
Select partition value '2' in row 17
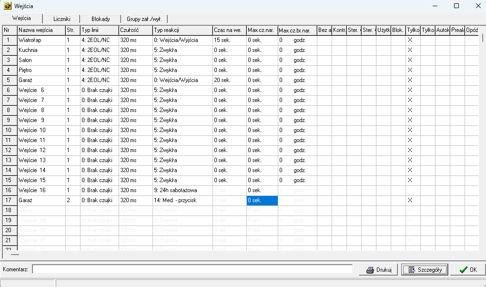[73, 200]
